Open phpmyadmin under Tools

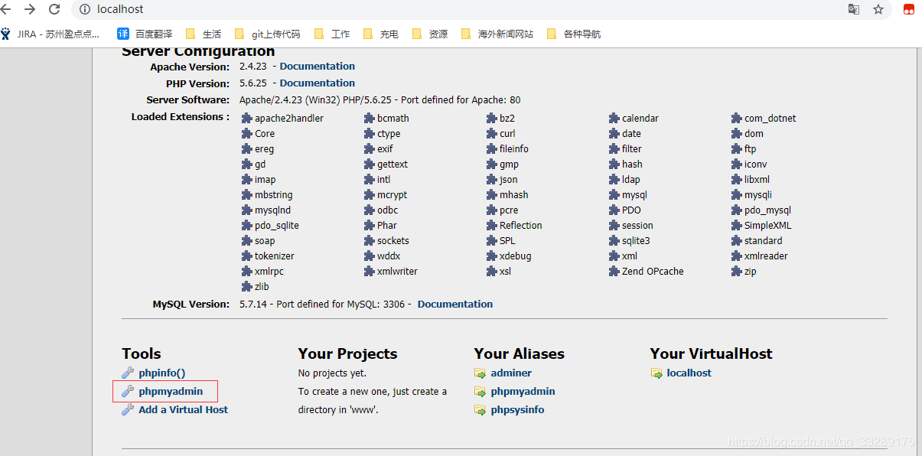(x=171, y=392)
